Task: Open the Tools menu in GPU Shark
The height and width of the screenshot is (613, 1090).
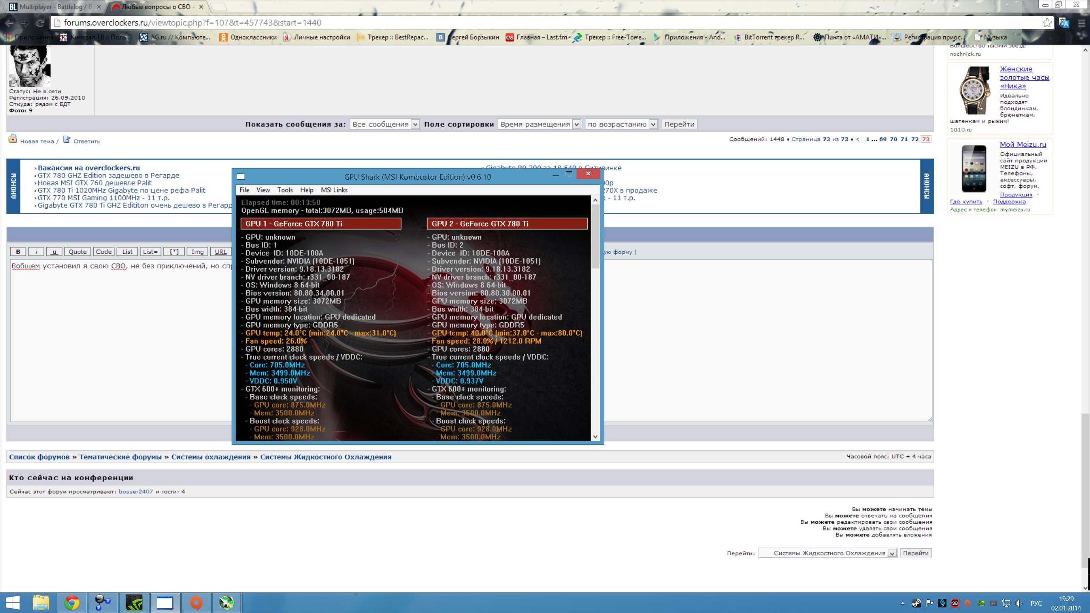Action: coord(285,190)
